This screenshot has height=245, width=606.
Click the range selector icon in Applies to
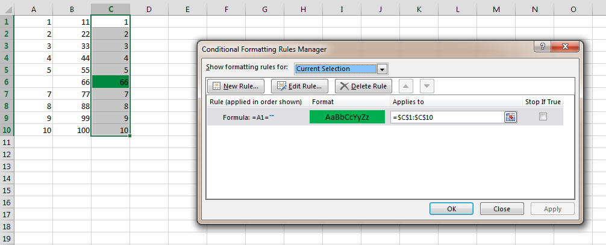511,117
